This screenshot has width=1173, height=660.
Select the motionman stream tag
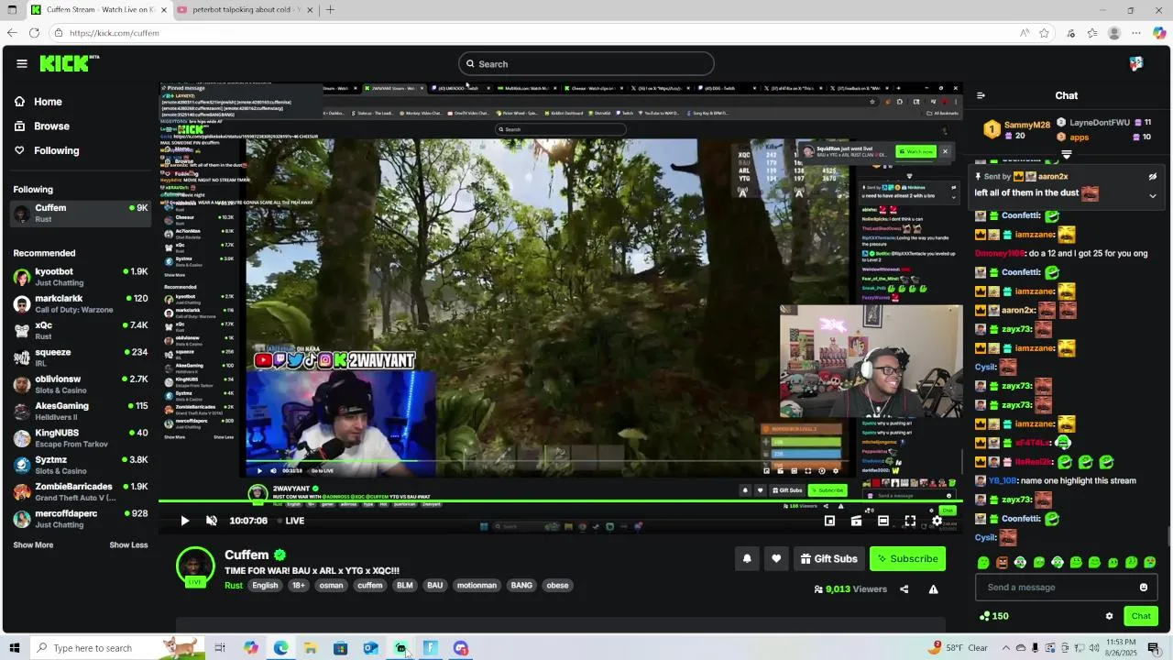[477, 586]
